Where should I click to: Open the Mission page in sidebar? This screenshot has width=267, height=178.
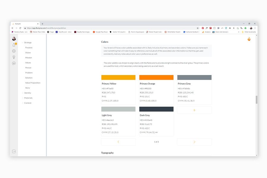(x=28, y=58)
